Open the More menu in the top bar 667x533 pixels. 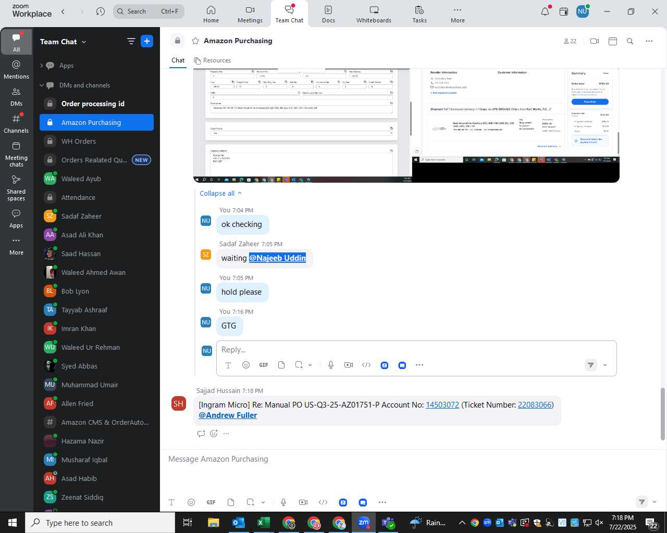(458, 14)
